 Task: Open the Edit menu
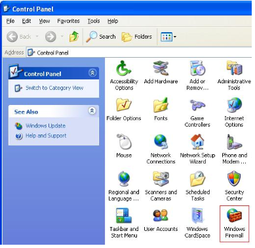point(26,21)
